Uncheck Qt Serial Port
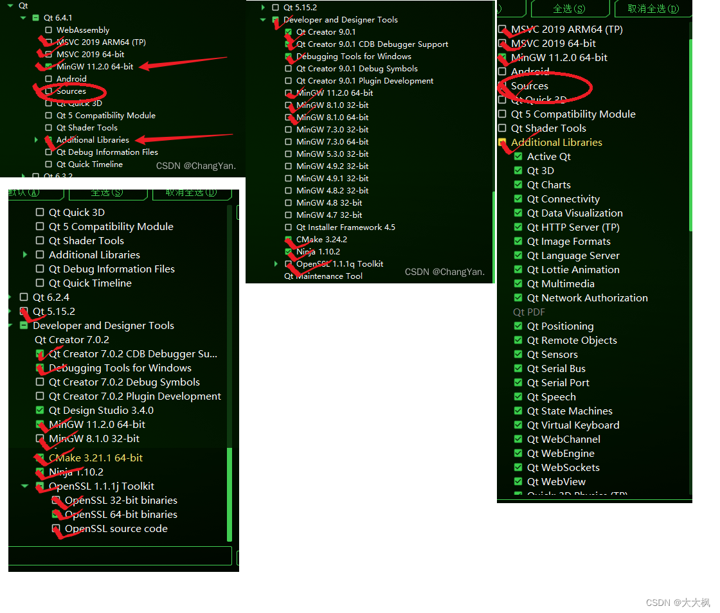 [x=518, y=382]
